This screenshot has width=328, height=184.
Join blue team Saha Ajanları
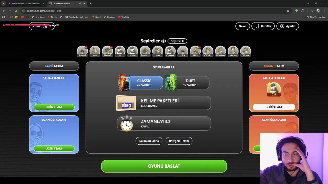pos(54,107)
